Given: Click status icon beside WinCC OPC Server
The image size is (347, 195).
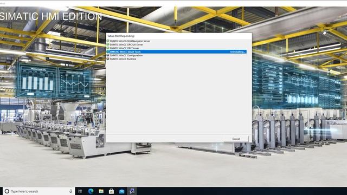Looking at the screenshot, I should click(108, 48).
